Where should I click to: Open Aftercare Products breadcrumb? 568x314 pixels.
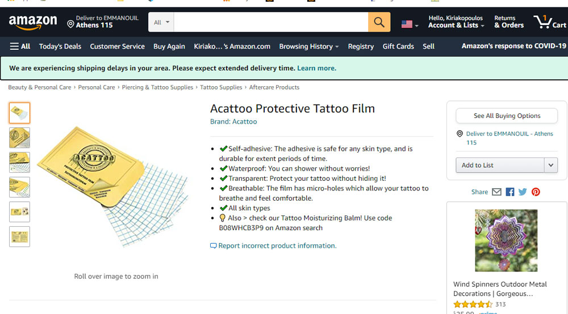(x=274, y=87)
